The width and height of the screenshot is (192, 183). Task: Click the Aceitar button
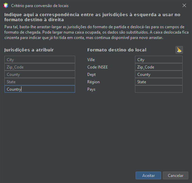point(148,175)
